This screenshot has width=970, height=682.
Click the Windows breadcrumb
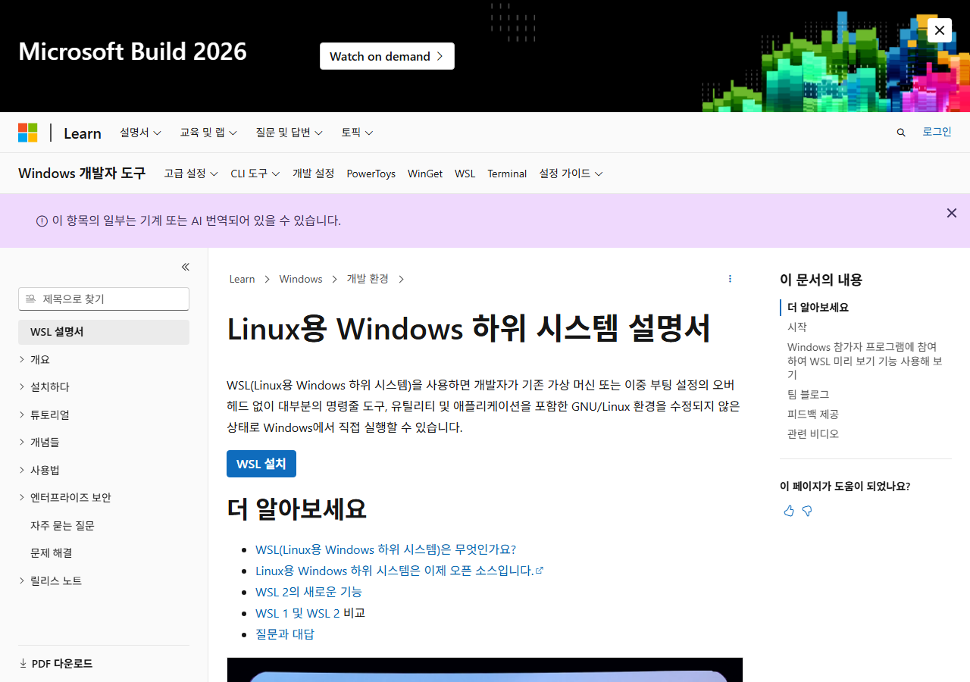point(301,279)
